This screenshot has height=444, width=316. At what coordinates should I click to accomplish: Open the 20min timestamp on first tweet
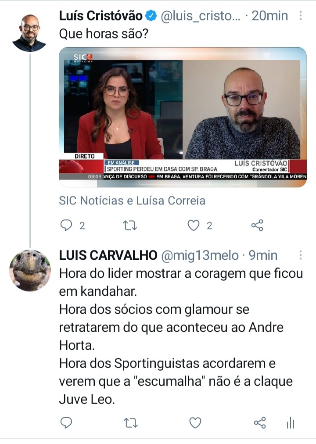click(269, 16)
